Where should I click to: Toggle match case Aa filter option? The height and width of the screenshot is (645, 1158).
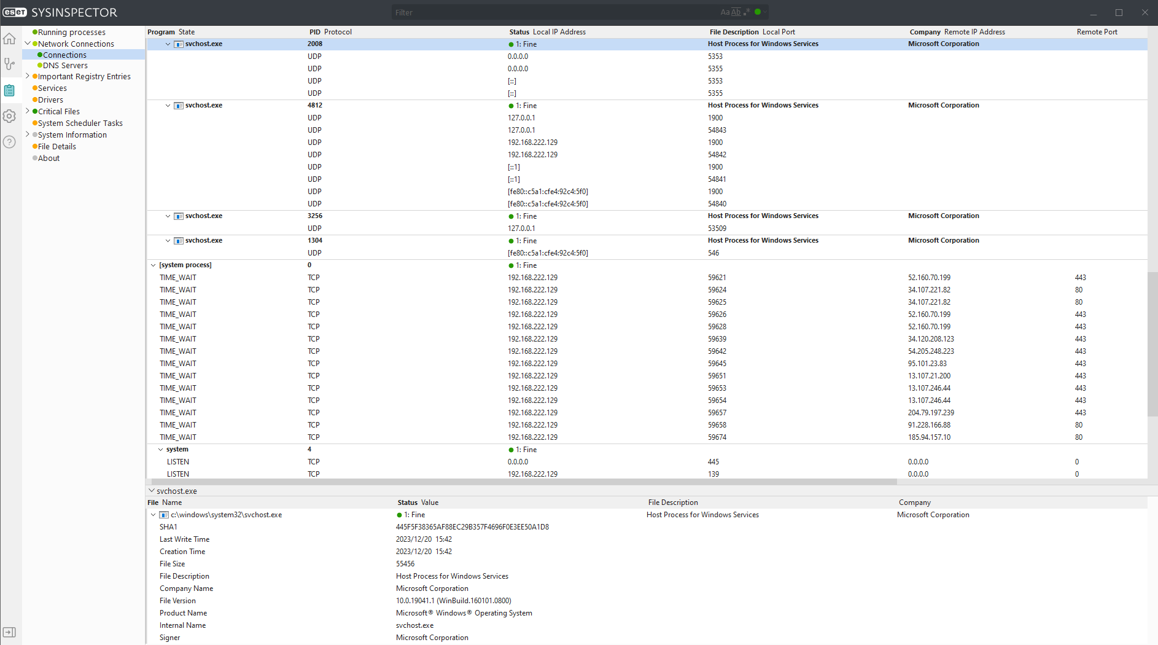pyautogui.click(x=725, y=12)
